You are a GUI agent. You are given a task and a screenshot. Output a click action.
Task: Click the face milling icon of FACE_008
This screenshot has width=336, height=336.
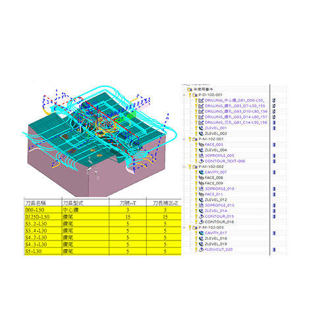(201, 178)
